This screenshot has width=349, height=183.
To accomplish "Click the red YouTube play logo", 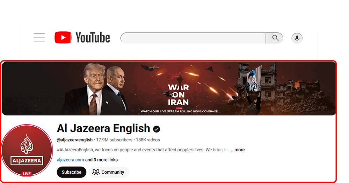I will [63, 38].
